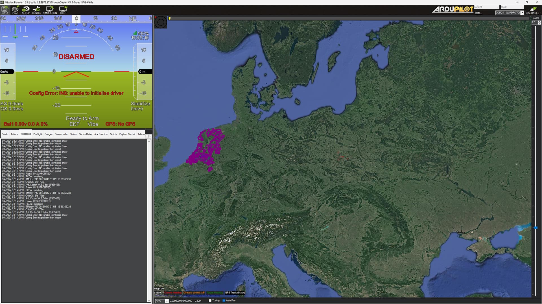Switch to the Actions tab
Image resolution: width=542 pixels, height=304 pixels.
tap(14, 134)
